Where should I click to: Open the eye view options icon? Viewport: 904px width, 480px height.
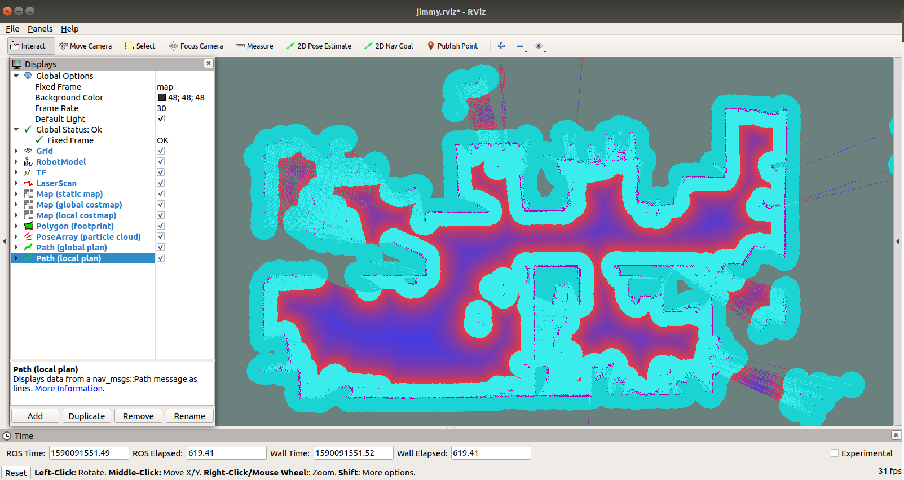[539, 46]
